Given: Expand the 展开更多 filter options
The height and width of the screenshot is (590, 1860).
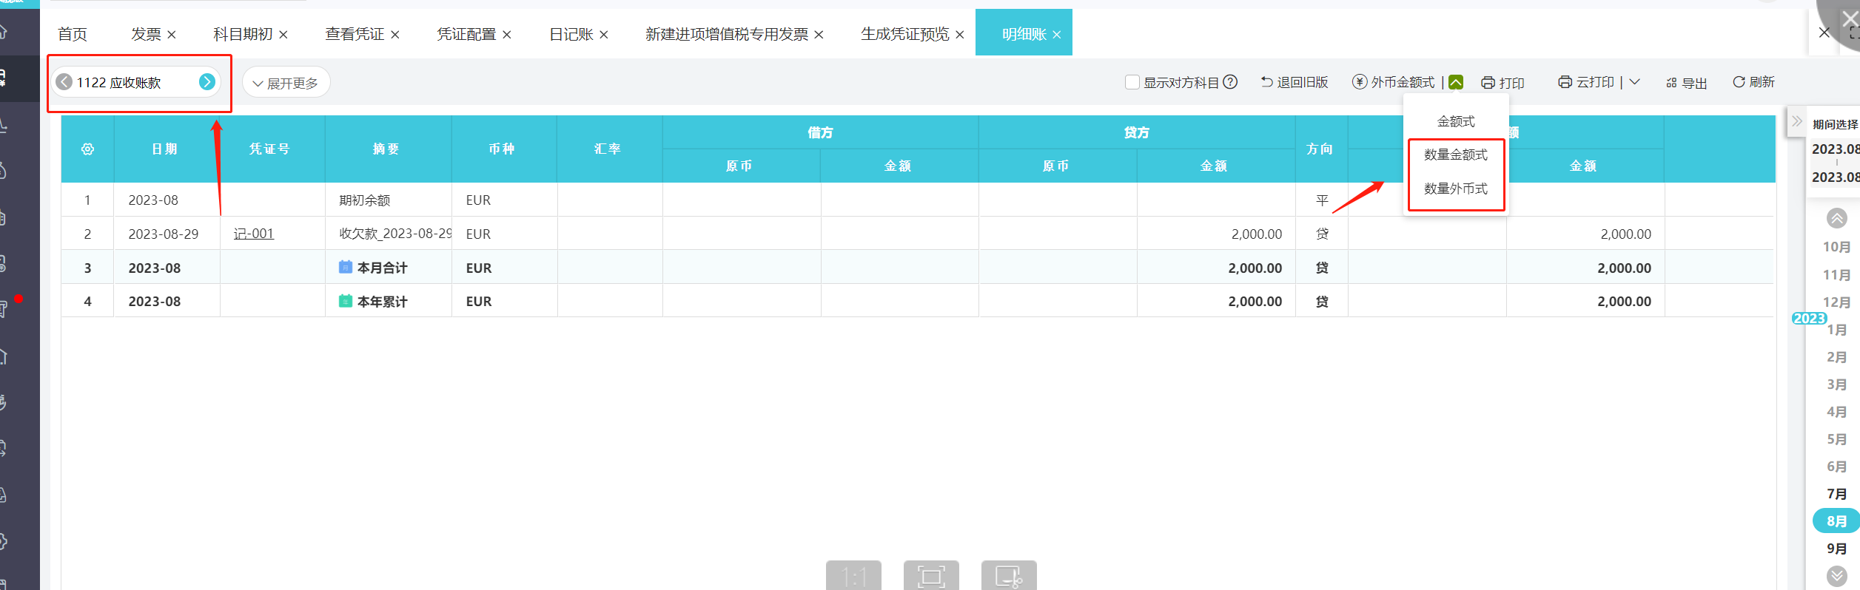Looking at the screenshot, I should (x=286, y=83).
